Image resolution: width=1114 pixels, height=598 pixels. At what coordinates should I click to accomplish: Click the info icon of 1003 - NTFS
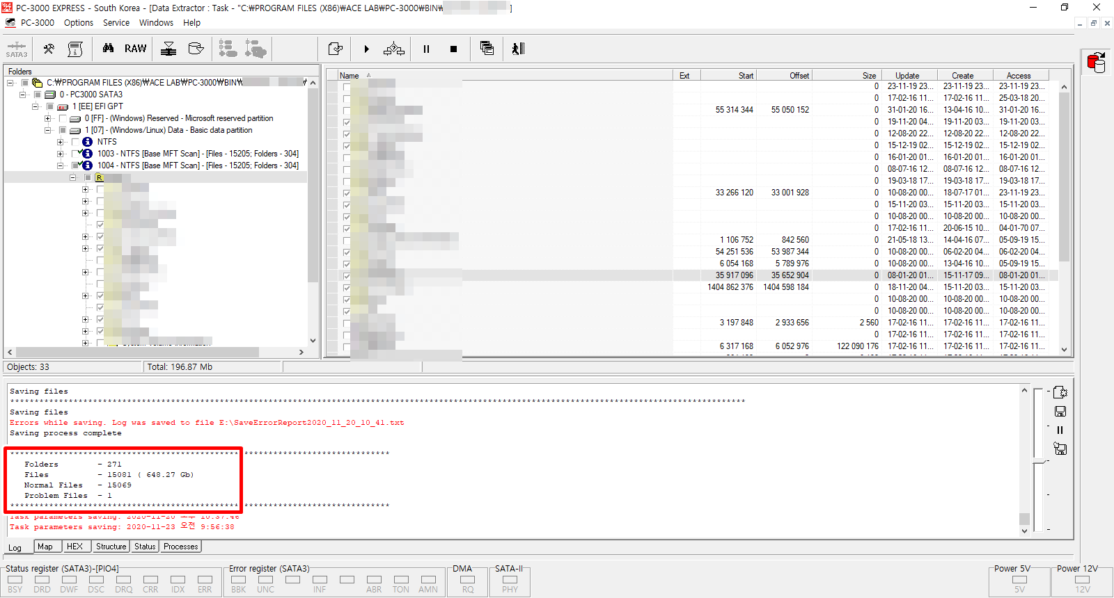pos(87,154)
